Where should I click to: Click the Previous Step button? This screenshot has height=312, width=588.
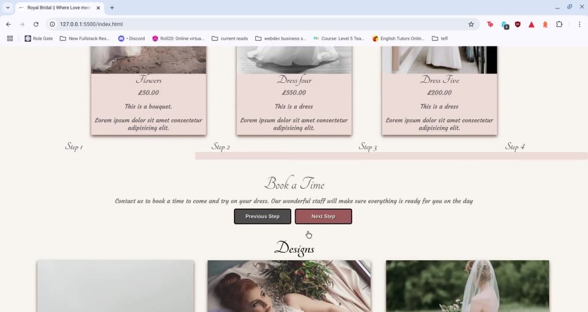262,216
